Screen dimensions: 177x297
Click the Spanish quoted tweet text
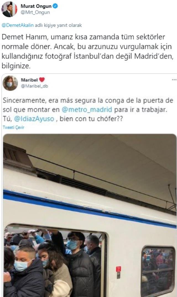[x=88, y=110]
